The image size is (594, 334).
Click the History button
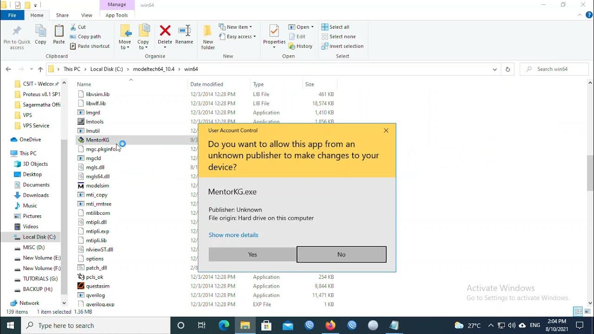tap(300, 46)
